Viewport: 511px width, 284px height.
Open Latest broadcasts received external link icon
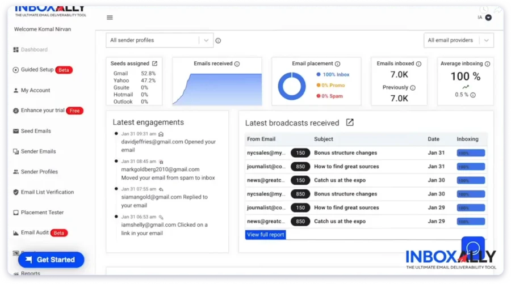pyautogui.click(x=350, y=122)
